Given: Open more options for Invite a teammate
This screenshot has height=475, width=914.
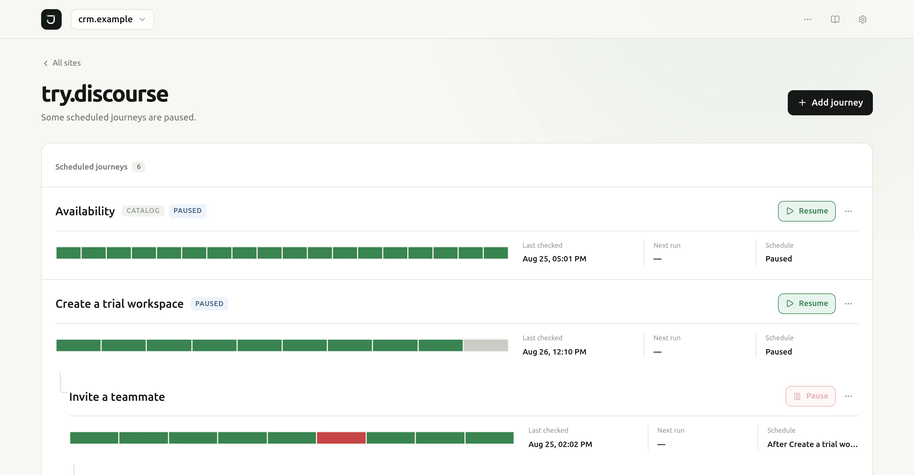Looking at the screenshot, I should [848, 396].
